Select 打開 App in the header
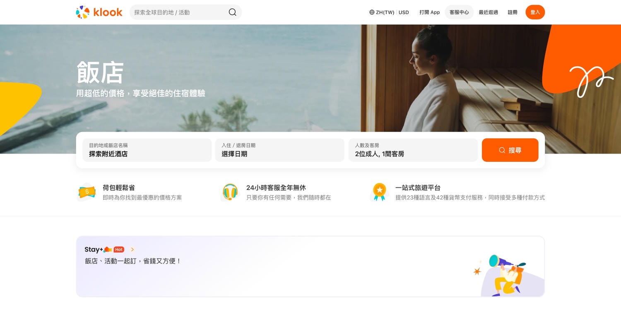The width and height of the screenshot is (621, 310). click(429, 12)
